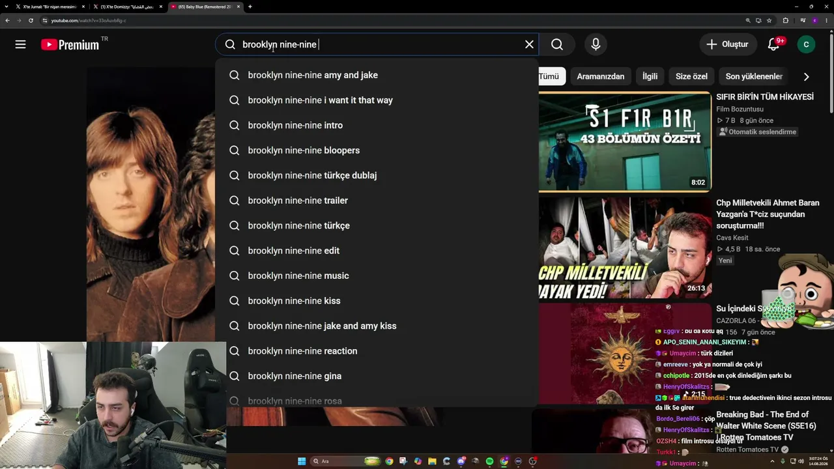Open Chrome from the taskbar
834x469 pixels.
click(389, 461)
